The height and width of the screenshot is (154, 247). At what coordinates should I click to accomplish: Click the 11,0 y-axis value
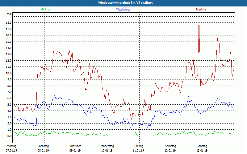click(x=9, y=67)
